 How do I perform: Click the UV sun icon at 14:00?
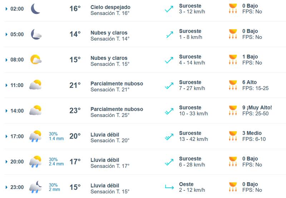233,111
